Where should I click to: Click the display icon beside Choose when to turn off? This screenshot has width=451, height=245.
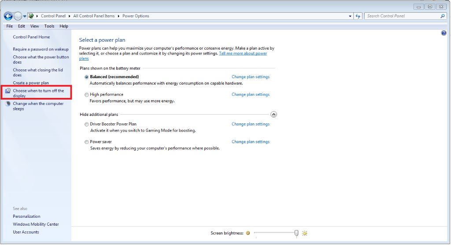tap(8, 90)
